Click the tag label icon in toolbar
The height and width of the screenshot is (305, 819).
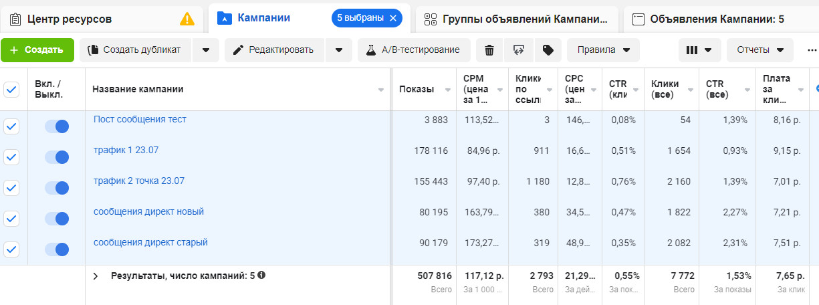[548, 50]
